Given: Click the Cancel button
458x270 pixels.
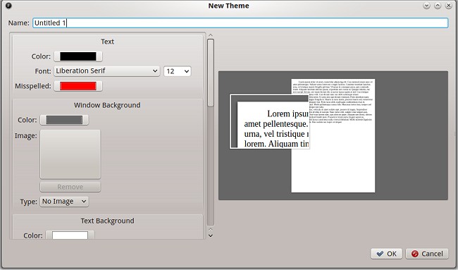Looking at the screenshot, I should point(427,254).
